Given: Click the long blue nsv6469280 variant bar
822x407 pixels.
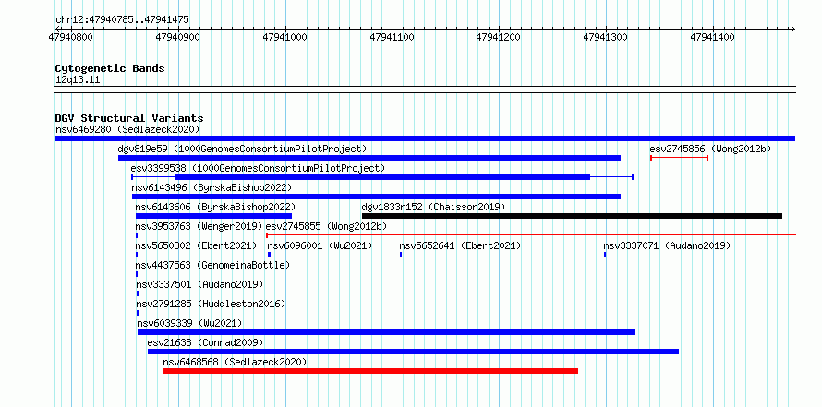Looking at the screenshot, I should tap(425, 138).
